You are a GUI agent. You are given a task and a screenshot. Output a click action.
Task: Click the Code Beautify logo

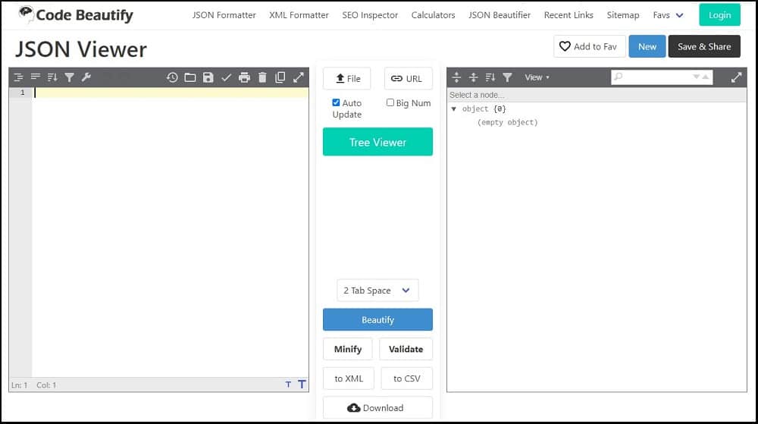[x=75, y=15]
